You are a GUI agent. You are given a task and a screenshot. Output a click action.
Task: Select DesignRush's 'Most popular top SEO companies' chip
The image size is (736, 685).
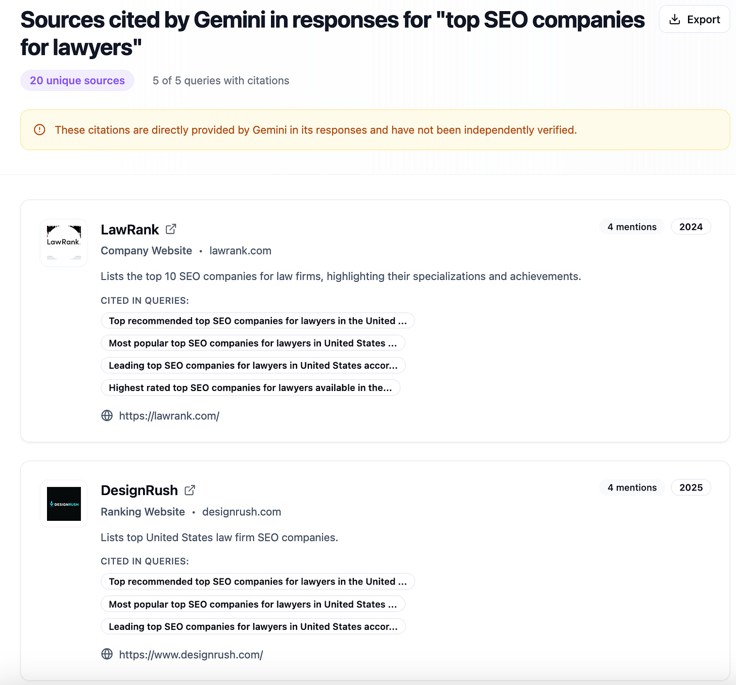253,604
